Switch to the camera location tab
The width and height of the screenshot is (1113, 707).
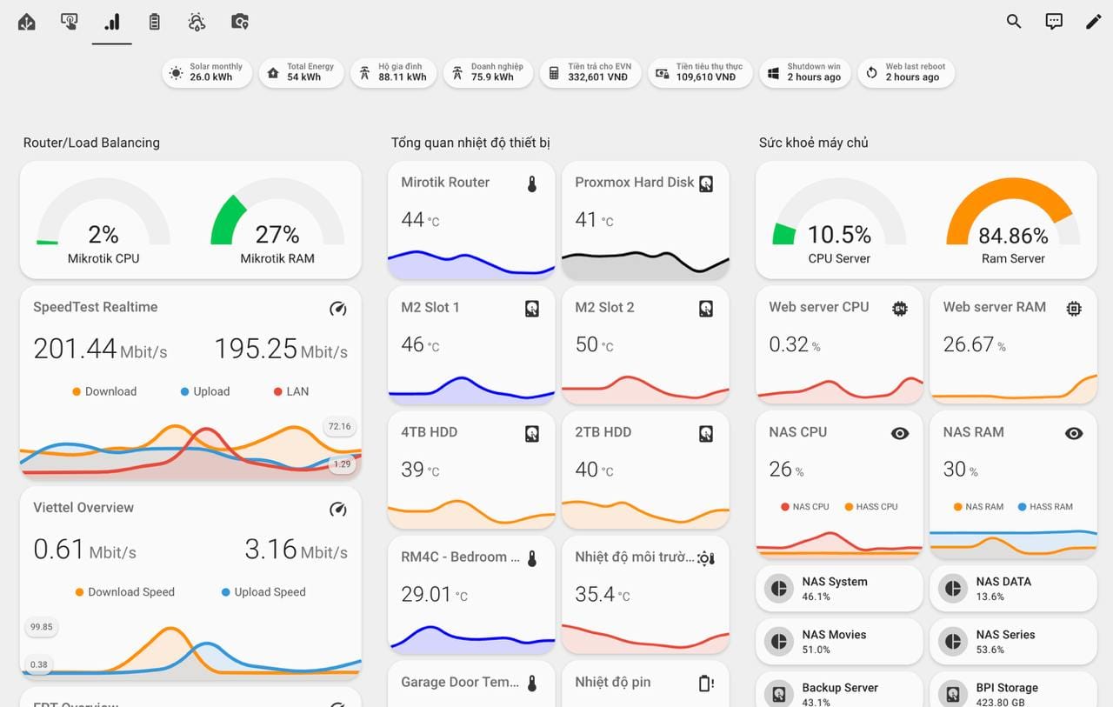tap(240, 22)
